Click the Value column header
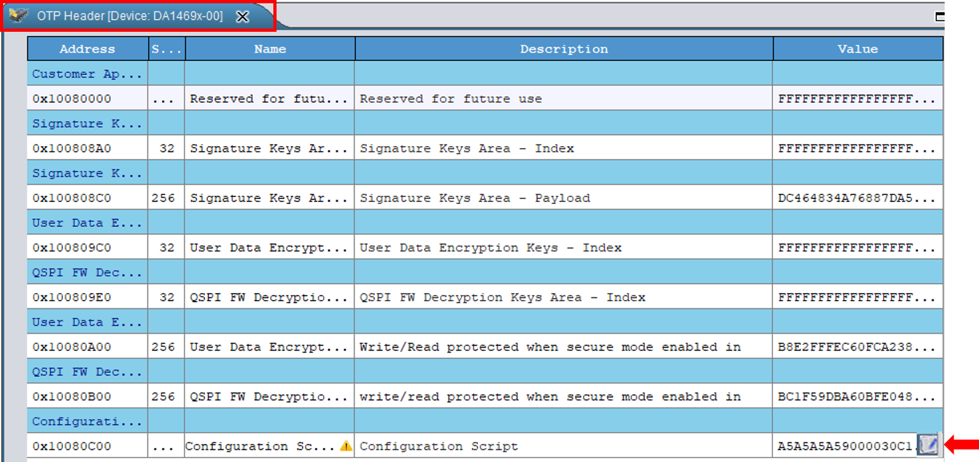Screen dimensions: 979x462 click(858, 49)
